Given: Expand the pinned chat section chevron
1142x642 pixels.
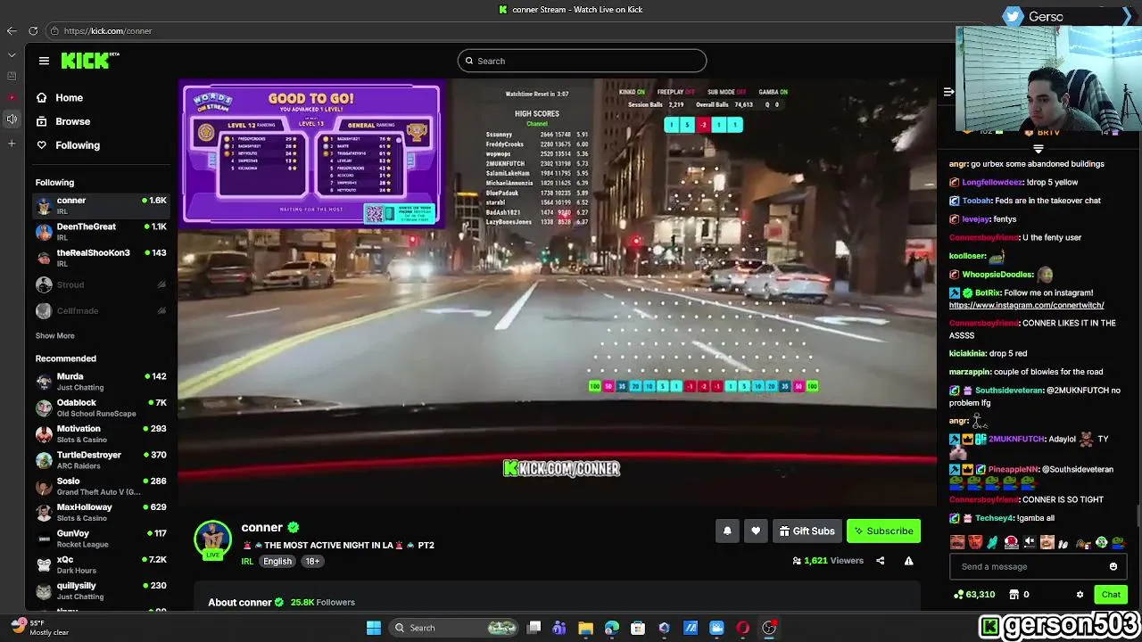Looking at the screenshot, I should 1038,150.
